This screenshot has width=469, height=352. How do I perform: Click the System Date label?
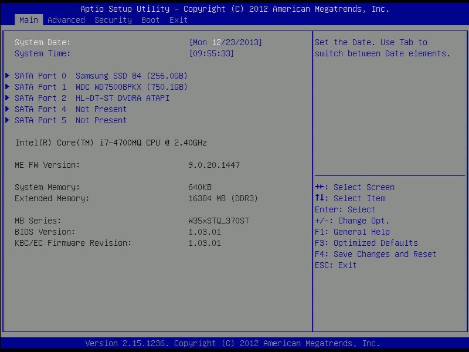[x=42, y=42]
